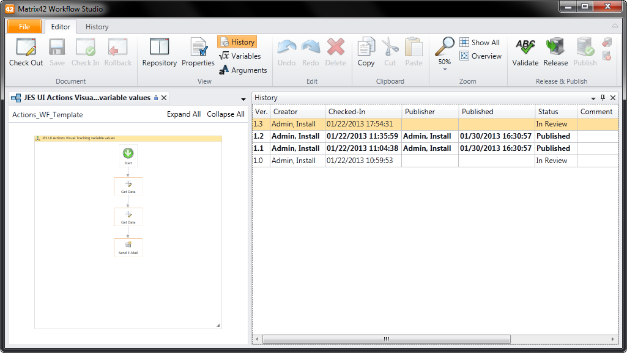
Task: Open the document tab list dropdown arrow
Action: (243, 99)
